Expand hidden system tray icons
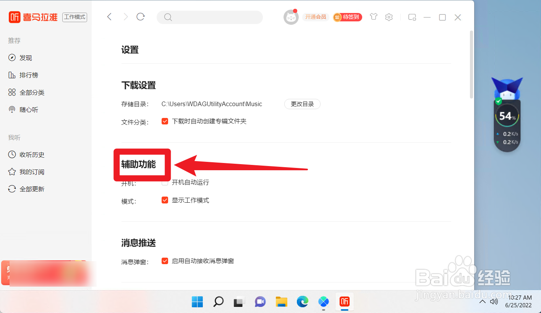 pos(482,301)
